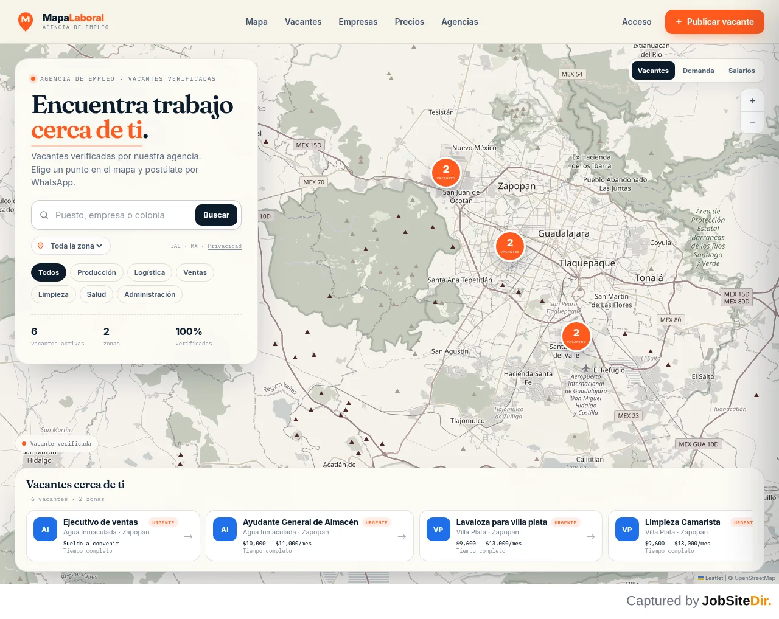Open the Vacantes navigation item
This screenshot has height=619, width=779.
(303, 22)
